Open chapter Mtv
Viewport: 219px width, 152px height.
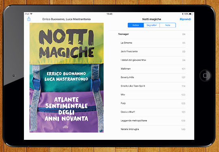tap(153, 95)
